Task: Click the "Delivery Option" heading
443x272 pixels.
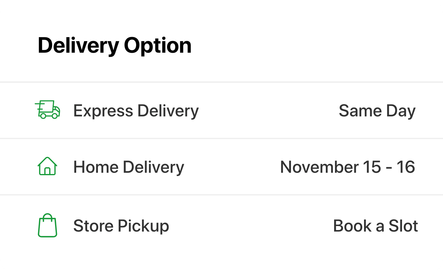Action: point(114,45)
